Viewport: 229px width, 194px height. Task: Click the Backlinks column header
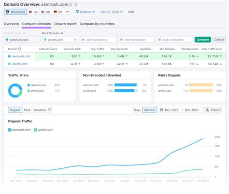tap(146, 49)
